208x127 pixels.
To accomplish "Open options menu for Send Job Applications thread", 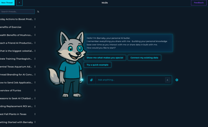I will click(x=35, y=82).
